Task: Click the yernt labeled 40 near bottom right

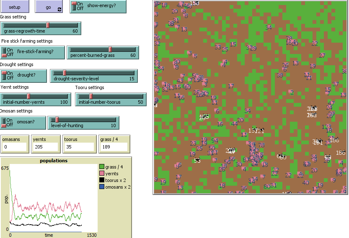Action: coord(305,183)
